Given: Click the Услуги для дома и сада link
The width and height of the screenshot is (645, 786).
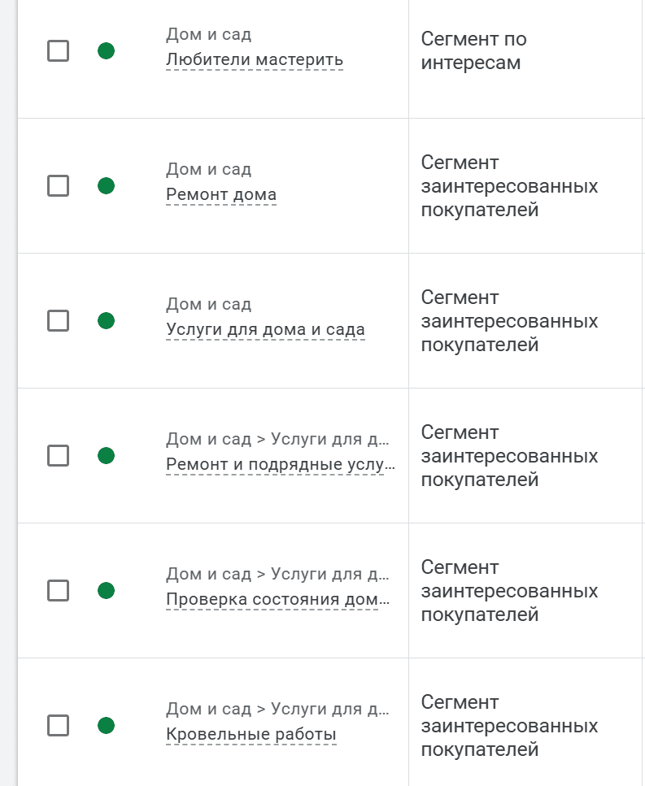Looking at the screenshot, I should coord(265,329).
